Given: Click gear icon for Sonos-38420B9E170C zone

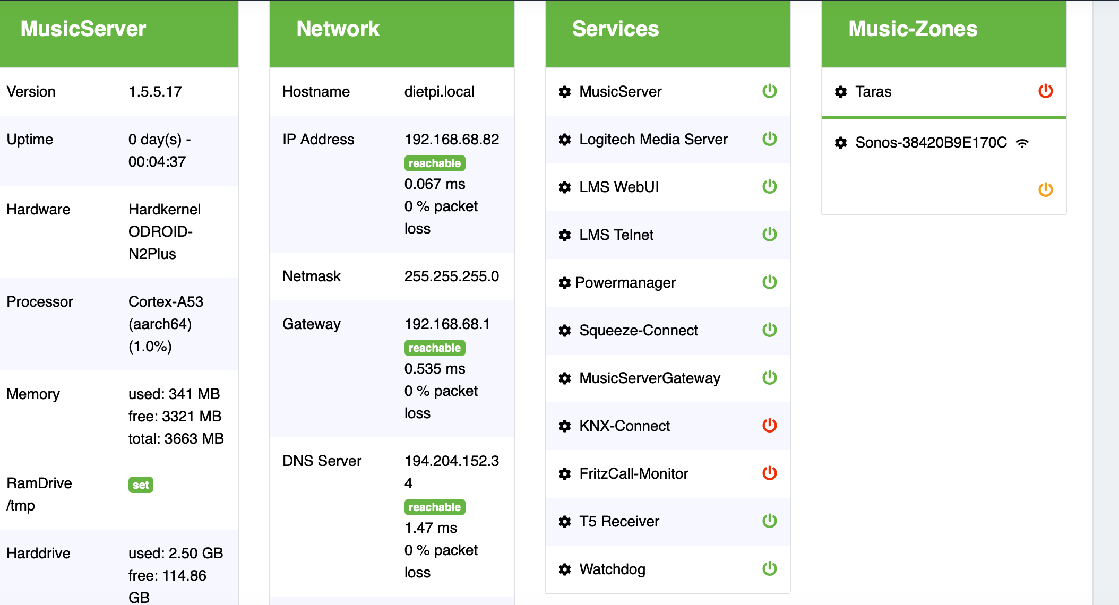Looking at the screenshot, I should tap(841, 143).
